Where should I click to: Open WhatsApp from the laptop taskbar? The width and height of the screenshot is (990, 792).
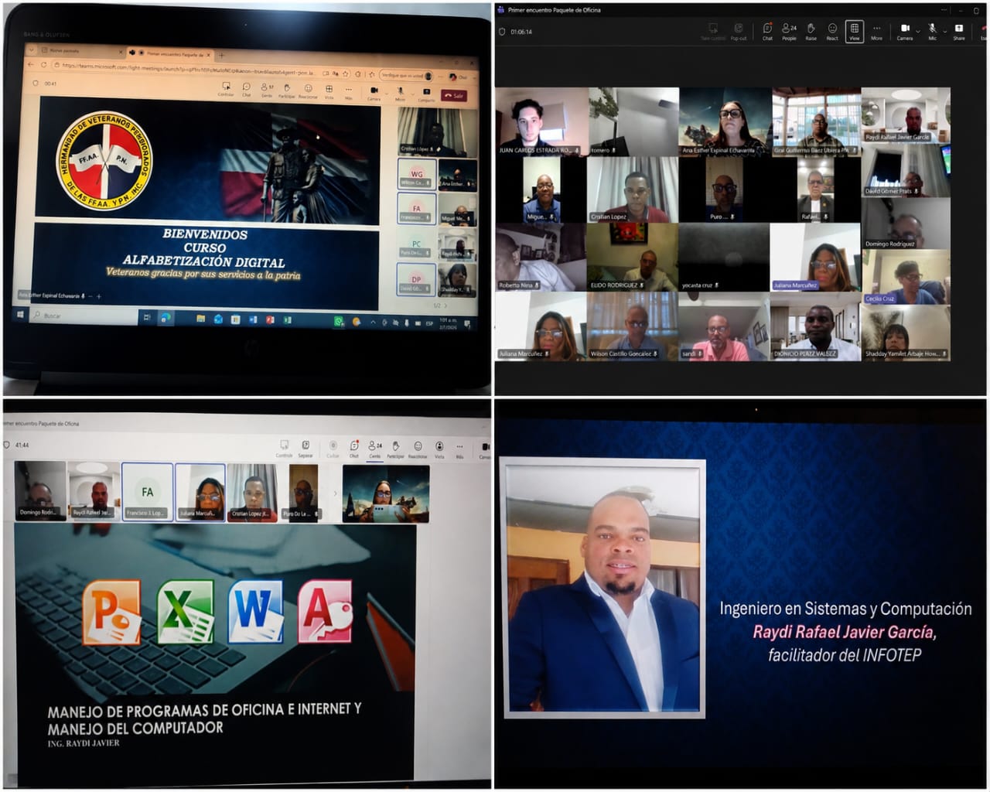(x=338, y=321)
